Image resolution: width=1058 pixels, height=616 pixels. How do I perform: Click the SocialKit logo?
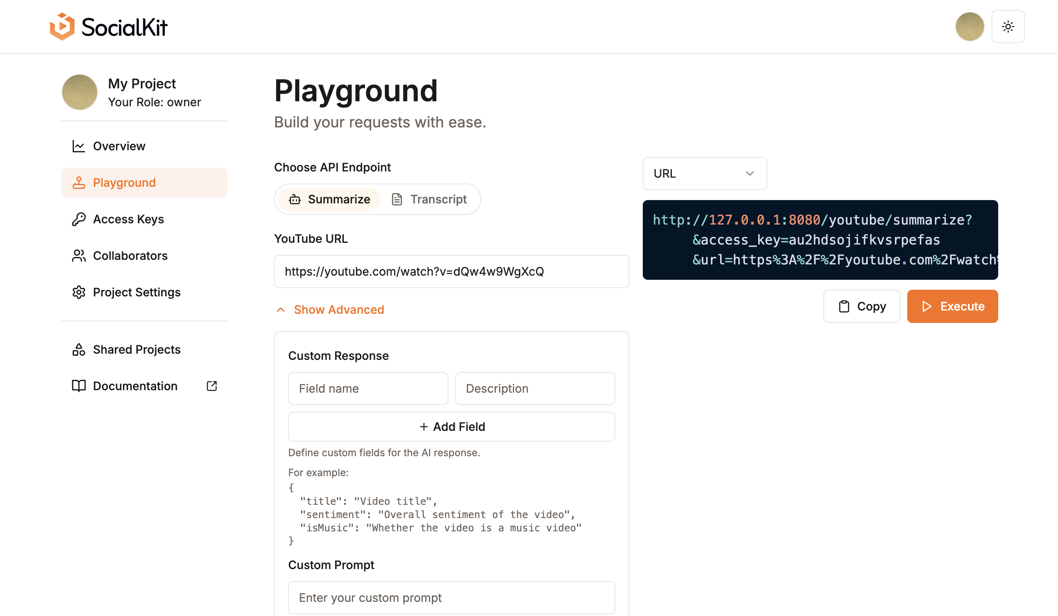click(x=108, y=27)
